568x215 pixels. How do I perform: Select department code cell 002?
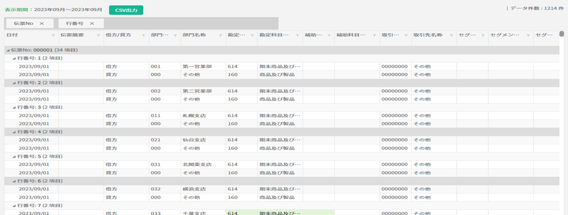point(165,91)
